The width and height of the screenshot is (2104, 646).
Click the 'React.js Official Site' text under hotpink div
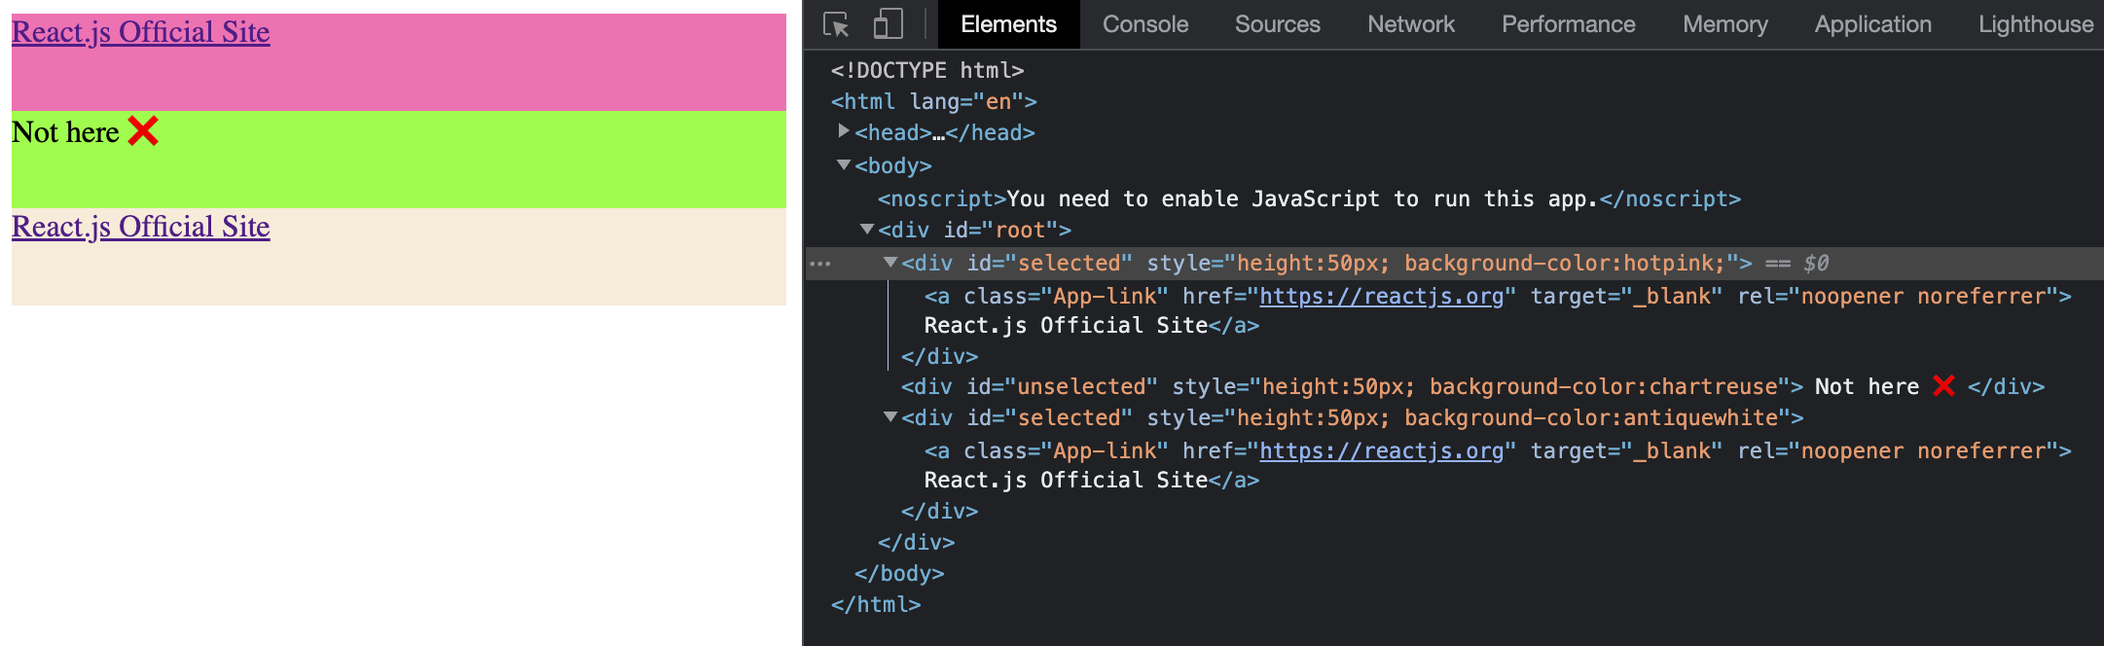click(1066, 325)
